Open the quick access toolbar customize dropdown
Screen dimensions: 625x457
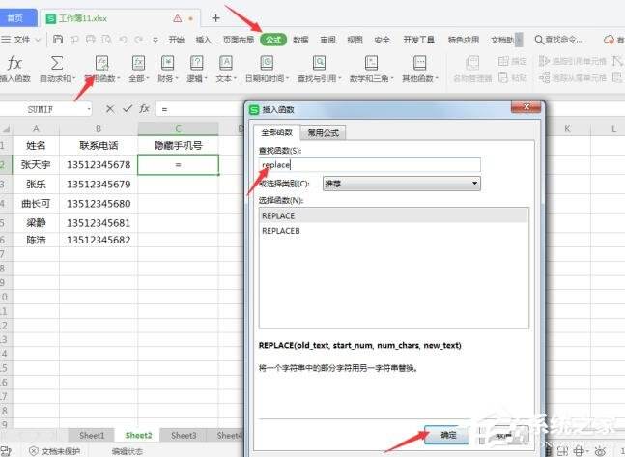pos(156,40)
